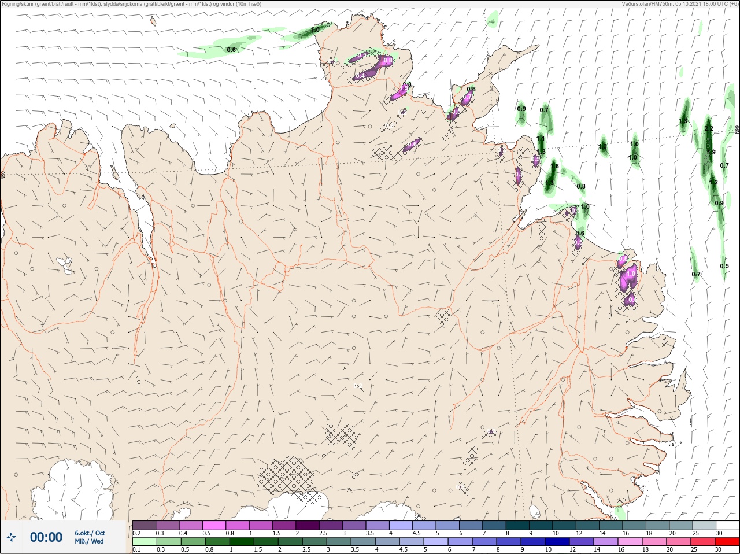
Task: Pick the dark teal 8 swatch in the upper legend
Action: click(517, 525)
